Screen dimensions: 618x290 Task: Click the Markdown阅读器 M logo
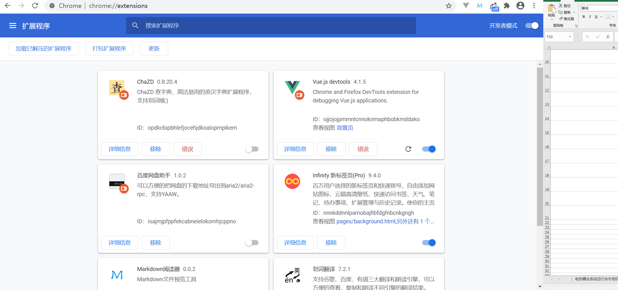pyautogui.click(x=117, y=275)
